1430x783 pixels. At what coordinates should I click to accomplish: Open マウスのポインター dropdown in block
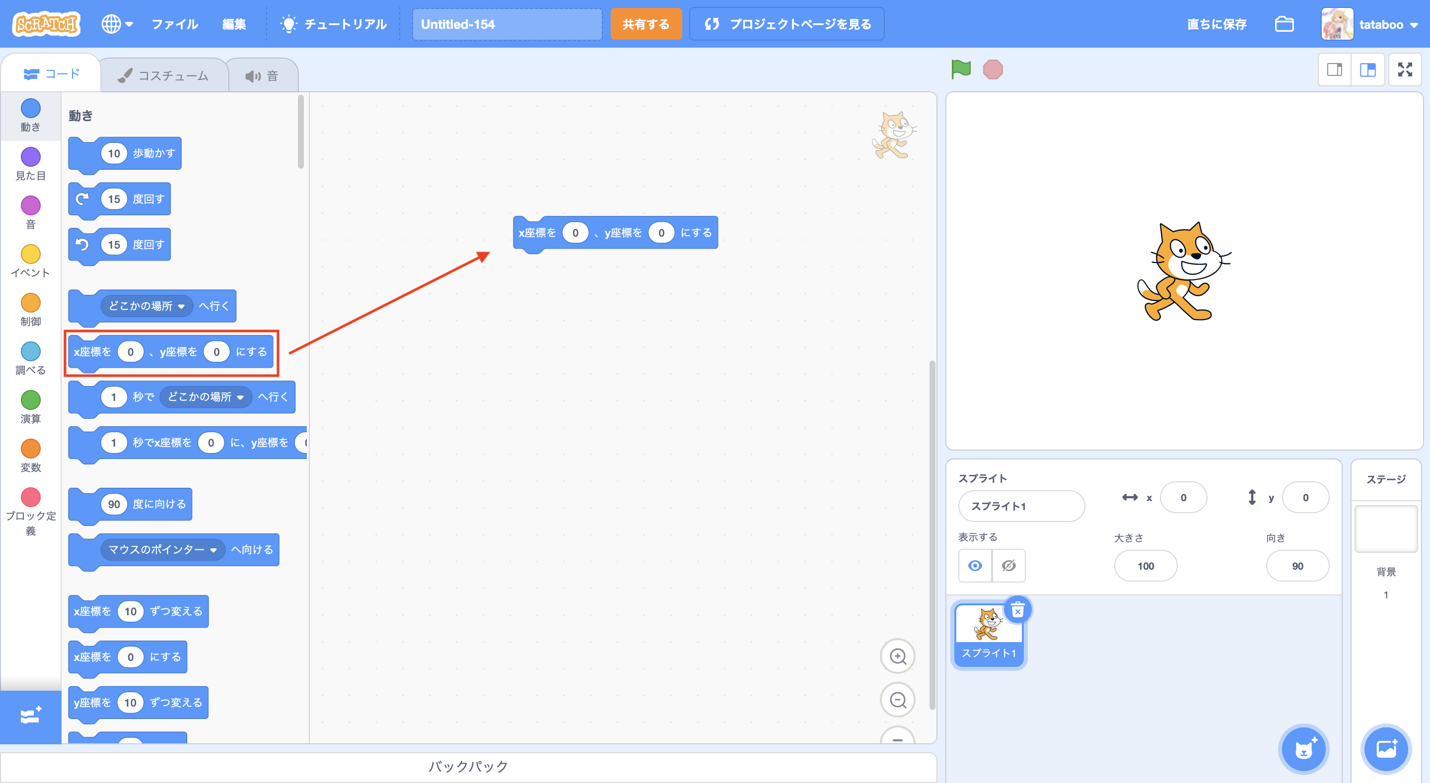(213, 550)
